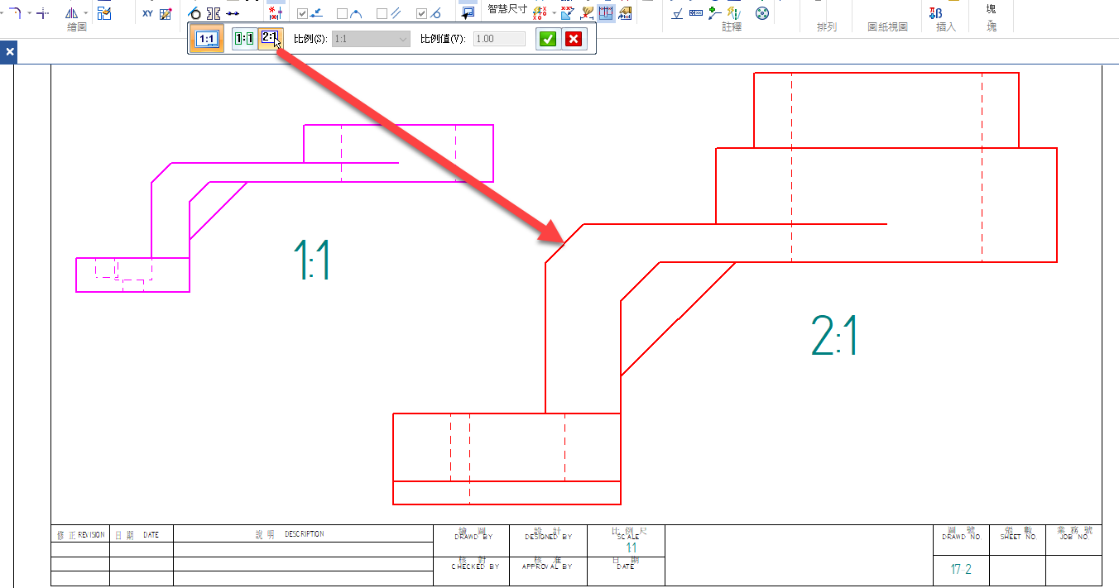Expand the coordinate dimension dropdown arrow

pyautogui.click(x=553, y=13)
